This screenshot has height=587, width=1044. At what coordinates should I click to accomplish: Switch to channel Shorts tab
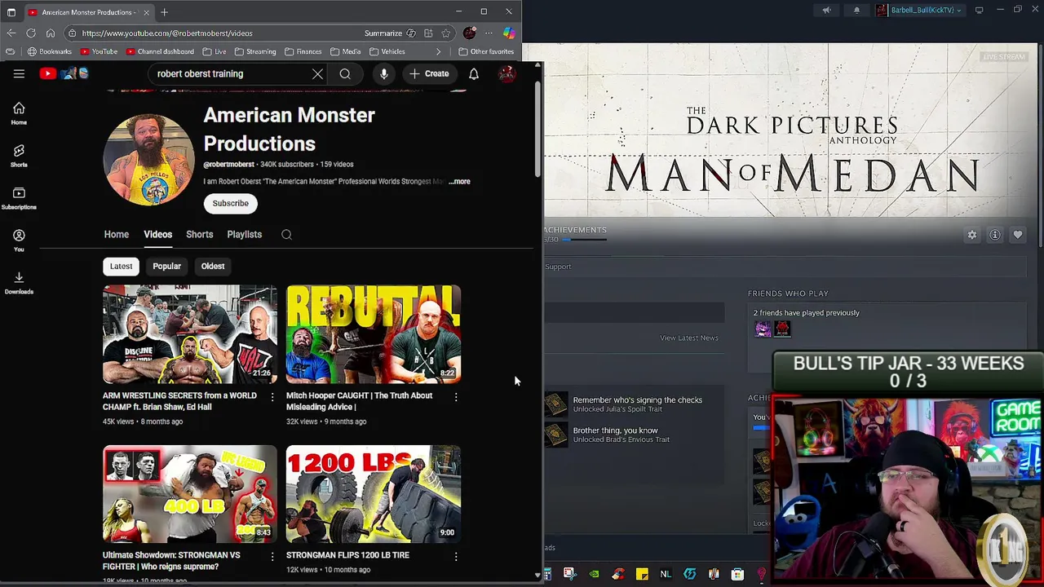[199, 235]
